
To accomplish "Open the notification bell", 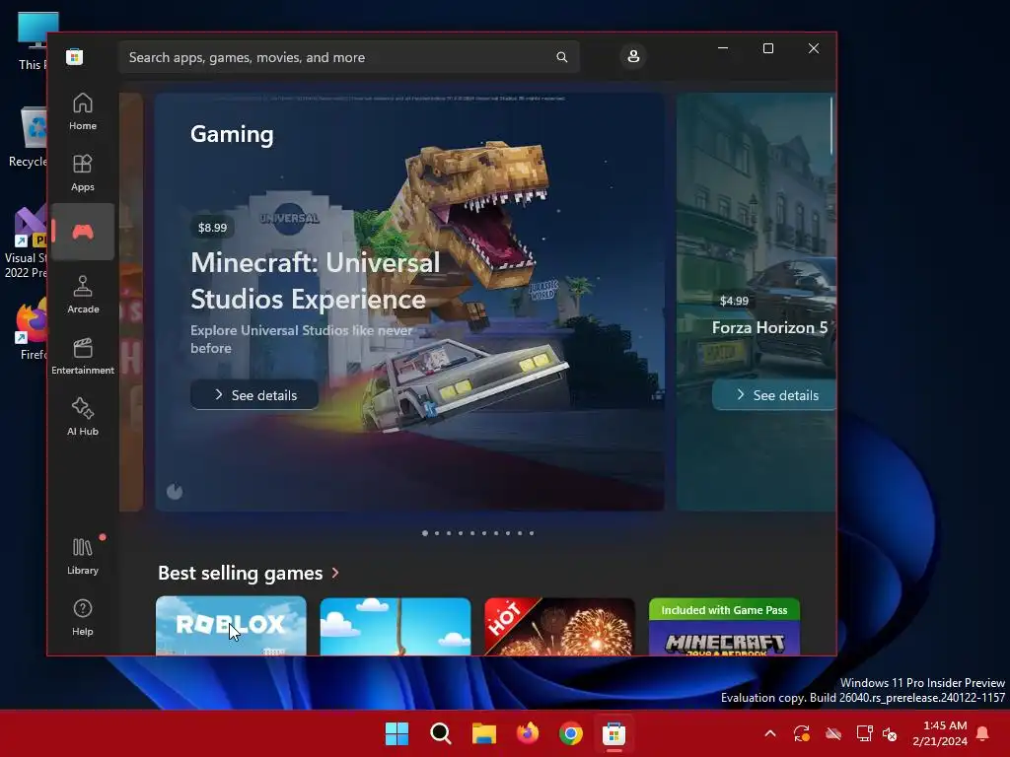I will pyautogui.click(x=983, y=733).
